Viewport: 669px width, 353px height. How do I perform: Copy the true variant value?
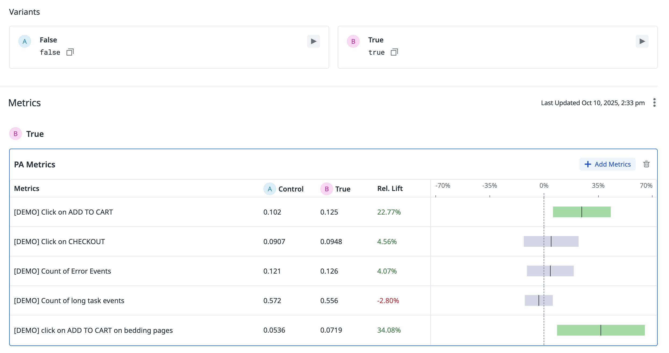point(394,52)
